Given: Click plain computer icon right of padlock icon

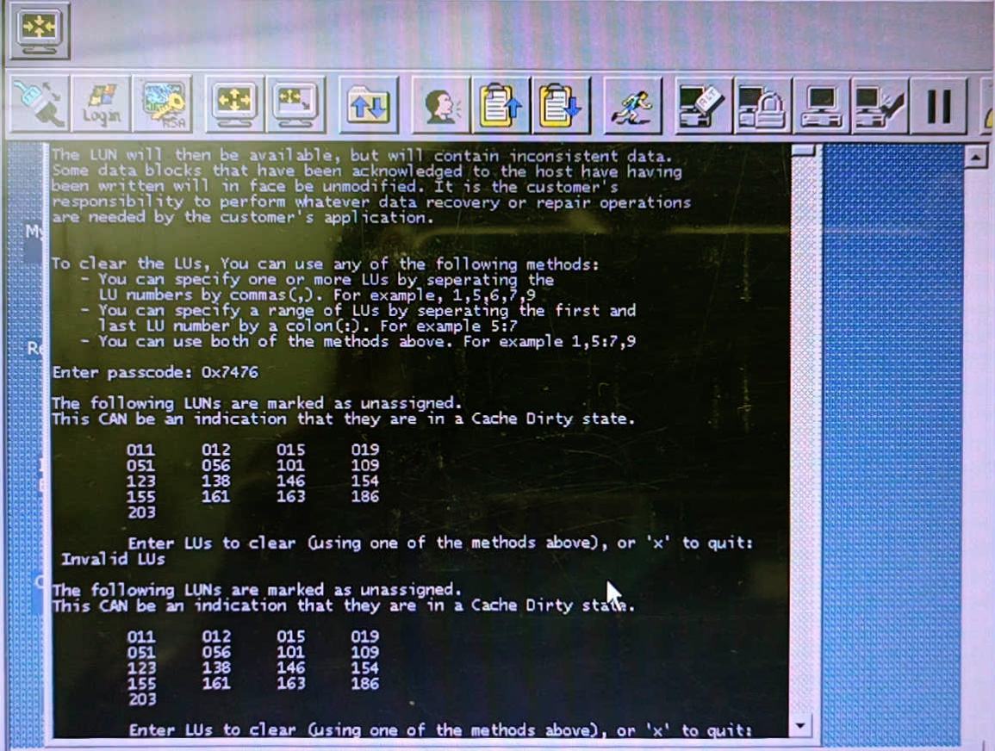Looking at the screenshot, I should 820,105.
